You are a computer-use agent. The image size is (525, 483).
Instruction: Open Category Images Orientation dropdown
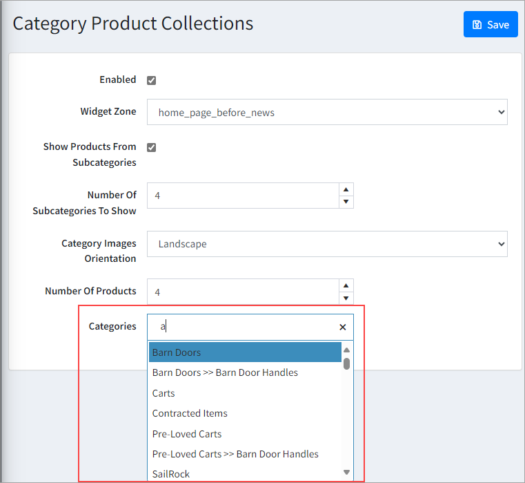[x=327, y=244]
